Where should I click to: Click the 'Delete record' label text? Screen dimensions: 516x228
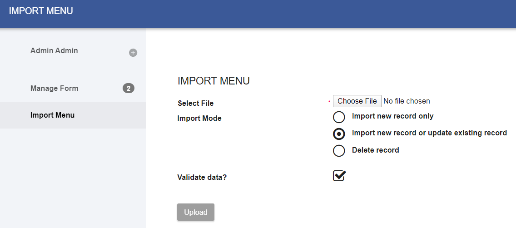375,150
